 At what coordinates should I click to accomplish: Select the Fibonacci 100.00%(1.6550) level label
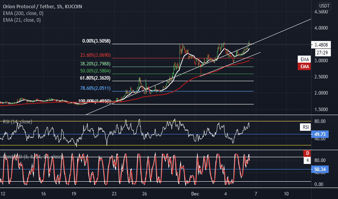tap(94, 101)
